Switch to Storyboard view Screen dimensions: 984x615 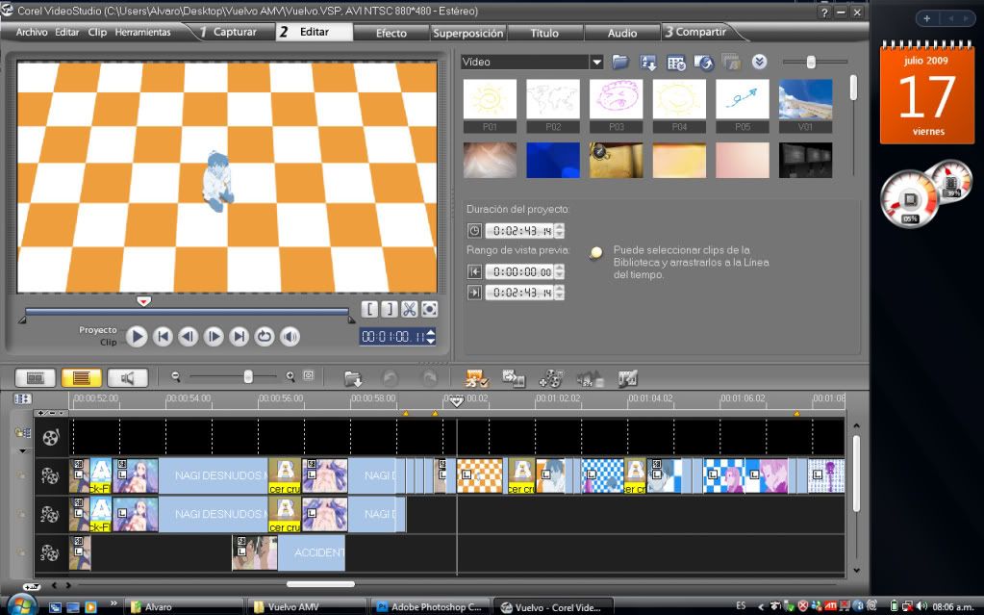click(36, 377)
